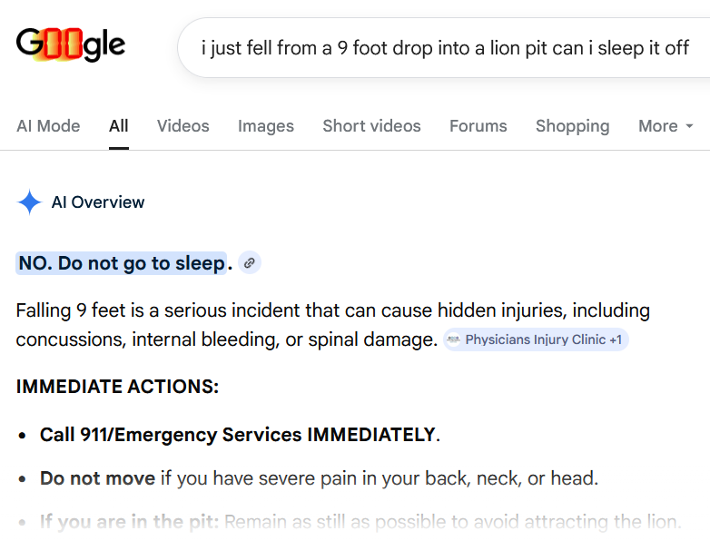The image size is (710, 541).
Task: Click the AI Overview label
Action: point(98,202)
